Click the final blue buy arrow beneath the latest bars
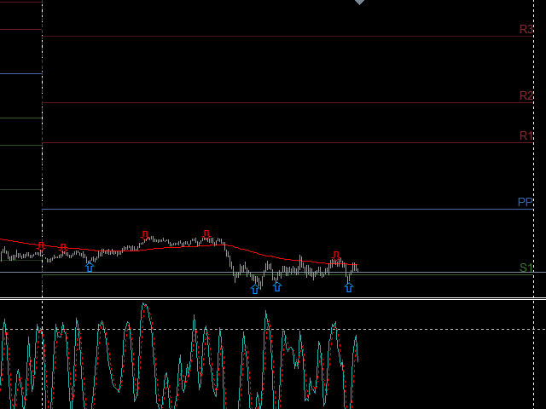This screenshot has width=546, height=409. click(x=349, y=287)
